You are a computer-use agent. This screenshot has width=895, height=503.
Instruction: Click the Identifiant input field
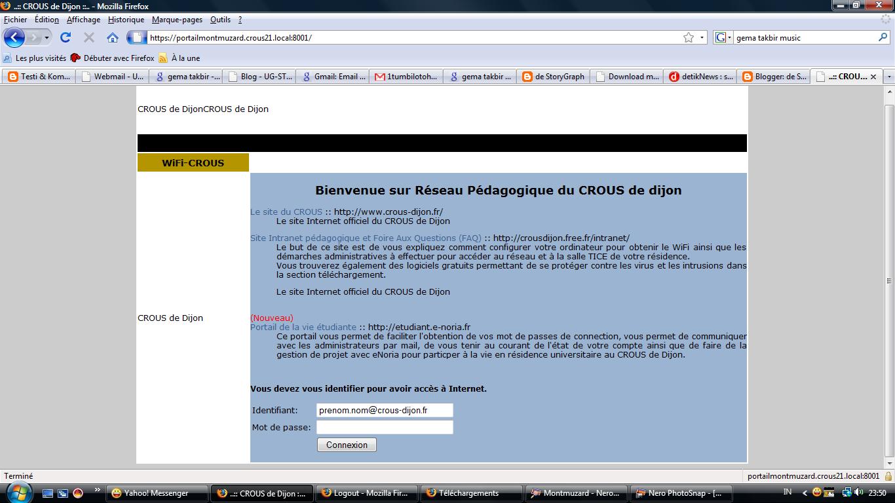(385, 410)
